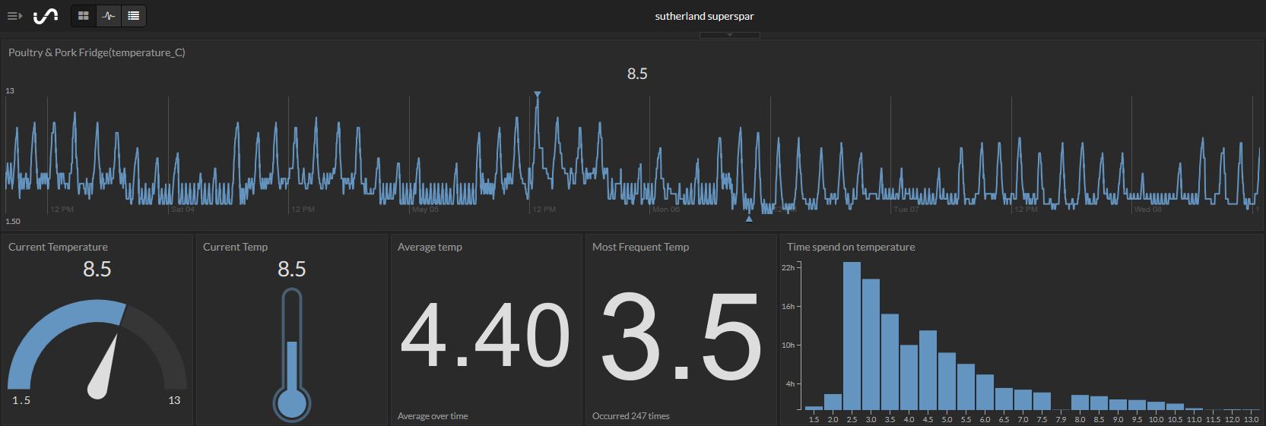The width and height of the screenshot is (1266, 426).
Task: Select the maximum peak marker triangle
Action: pos(538,95)
